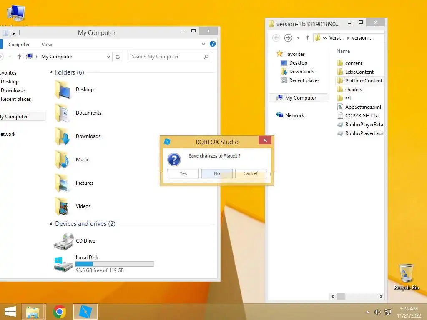The image size is (427, 320).
Task: Open the Windows Start button
Action: (10, 312)
